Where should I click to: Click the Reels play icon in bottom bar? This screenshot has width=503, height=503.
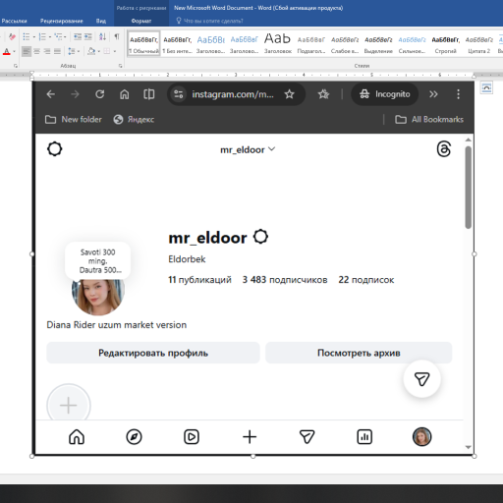(x=192, y=436)
